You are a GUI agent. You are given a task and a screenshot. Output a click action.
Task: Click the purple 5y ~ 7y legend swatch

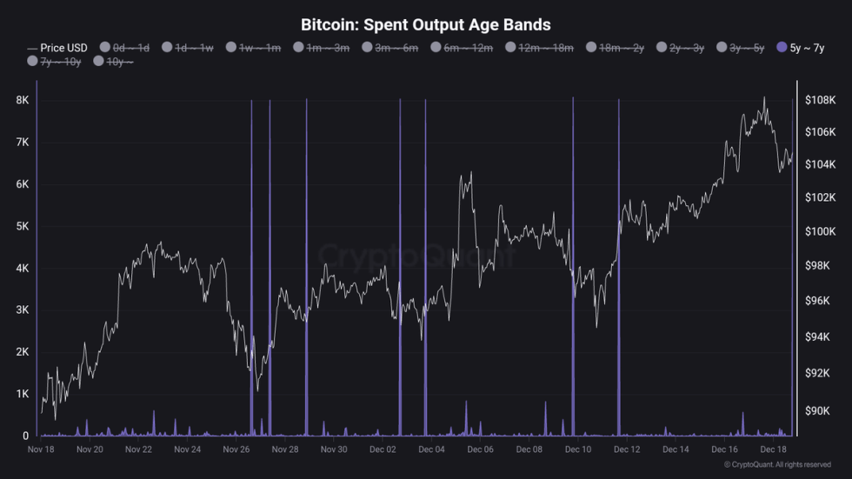tap(782, 48)
